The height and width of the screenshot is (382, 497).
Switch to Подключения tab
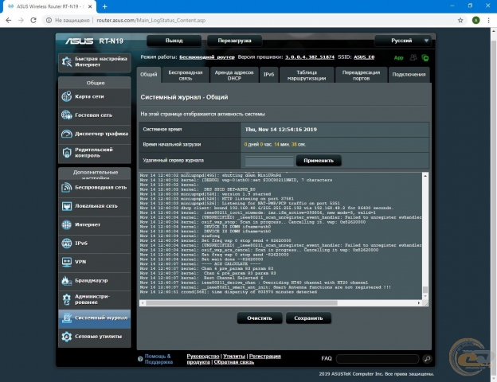409,75
